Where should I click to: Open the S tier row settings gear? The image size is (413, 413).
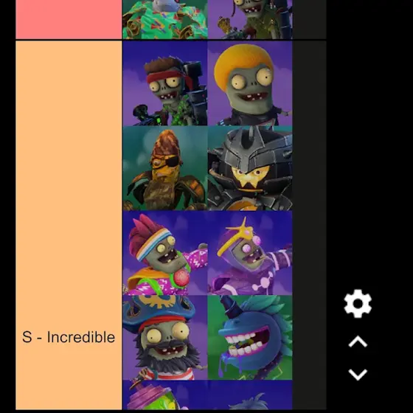[x=358, y=303]
